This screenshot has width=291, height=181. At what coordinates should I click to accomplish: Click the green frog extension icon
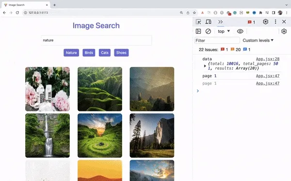click(248, 13)
